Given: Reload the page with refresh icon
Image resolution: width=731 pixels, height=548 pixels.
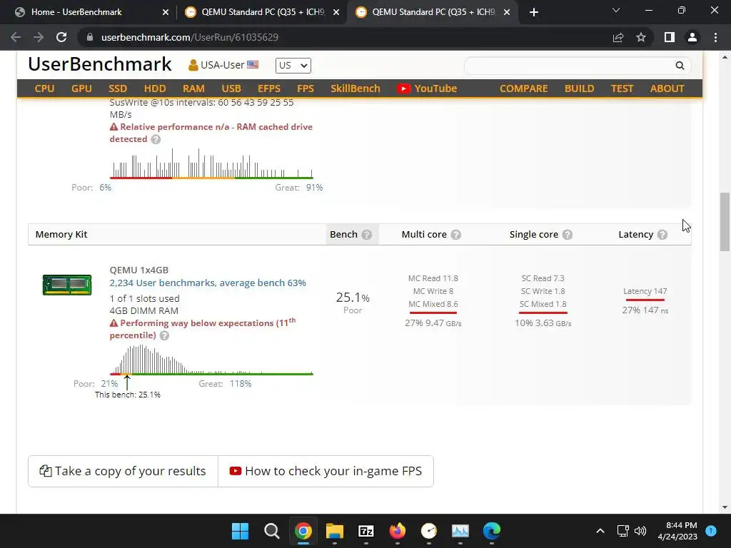Looking at the screenshot, I should [x=61, y=37].
